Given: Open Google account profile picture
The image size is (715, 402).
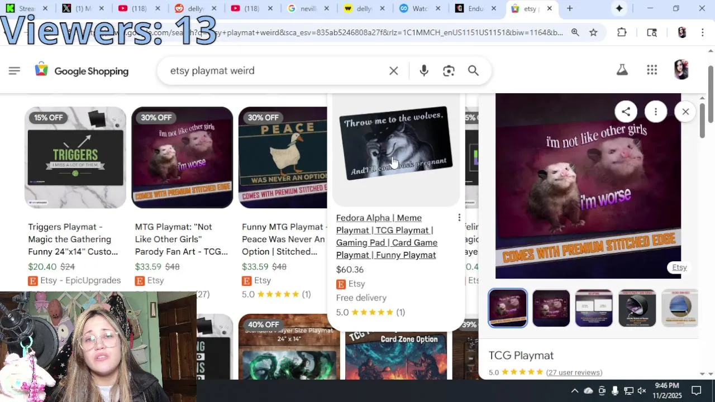Looking at the screenshot, I should tap(681, 70).
